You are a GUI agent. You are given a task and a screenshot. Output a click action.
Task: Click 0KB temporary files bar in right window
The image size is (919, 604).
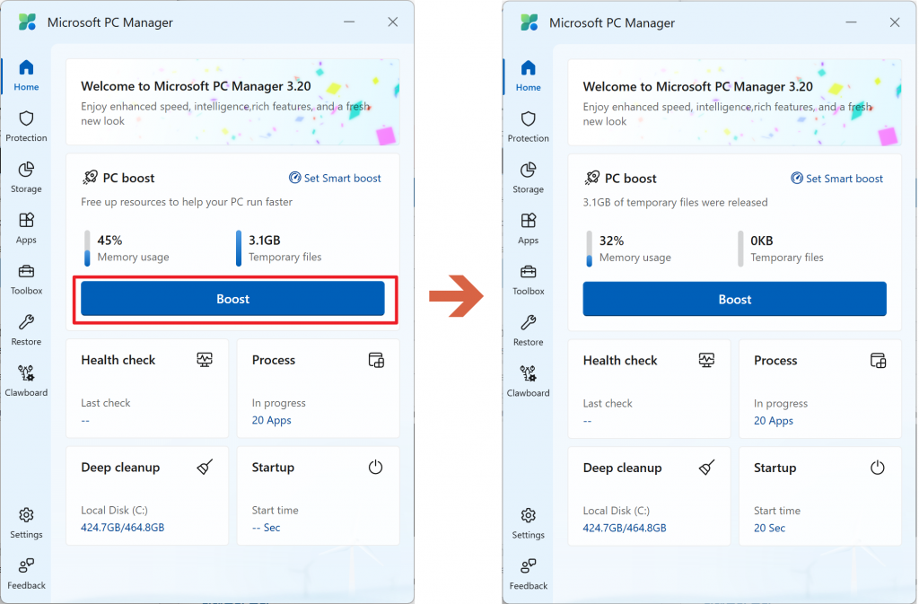740,249
